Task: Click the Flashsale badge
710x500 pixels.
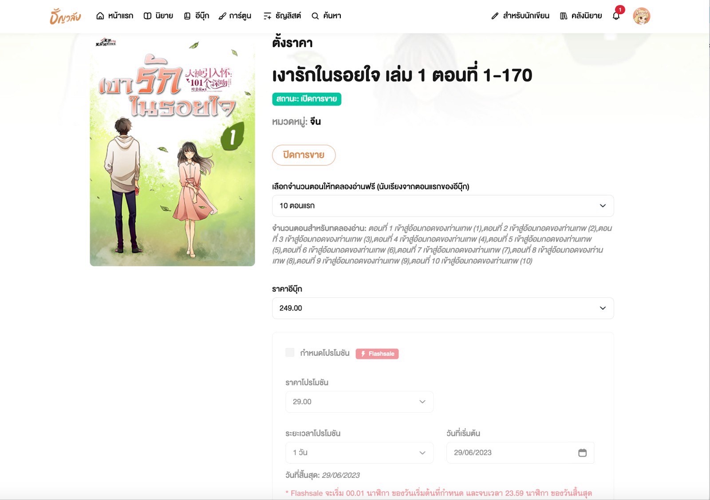Action: click(x=377, y=354)
